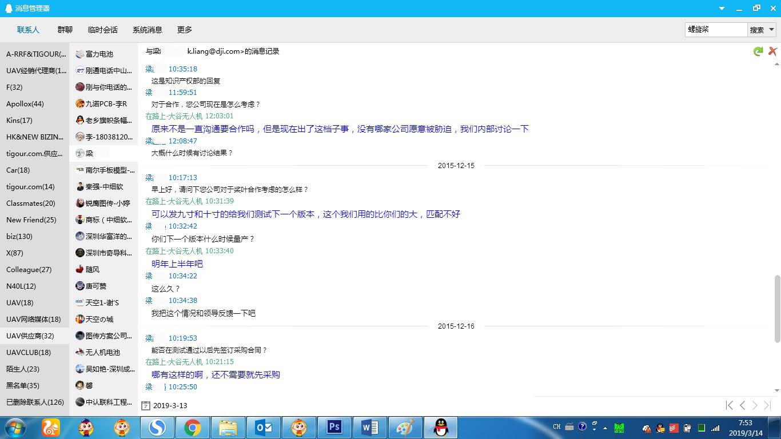Show hidden tray icons arrow
Viewport: 781px width, 439px height.
pyautogui.click(x=605, y=428)
